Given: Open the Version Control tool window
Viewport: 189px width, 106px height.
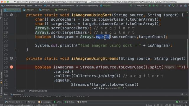Looking at the screenshot, I should (x=13, y=102).
